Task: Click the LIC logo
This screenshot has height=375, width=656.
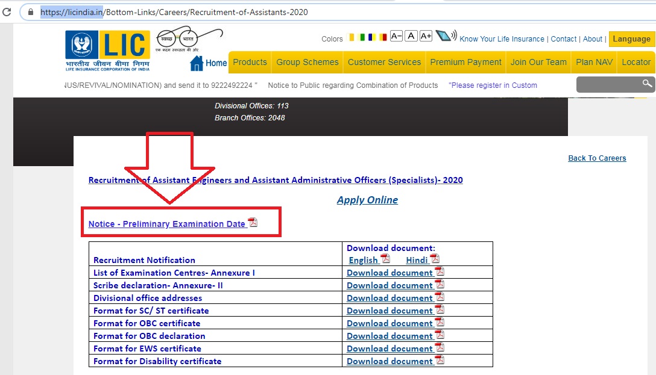Action: coord(107,51)
